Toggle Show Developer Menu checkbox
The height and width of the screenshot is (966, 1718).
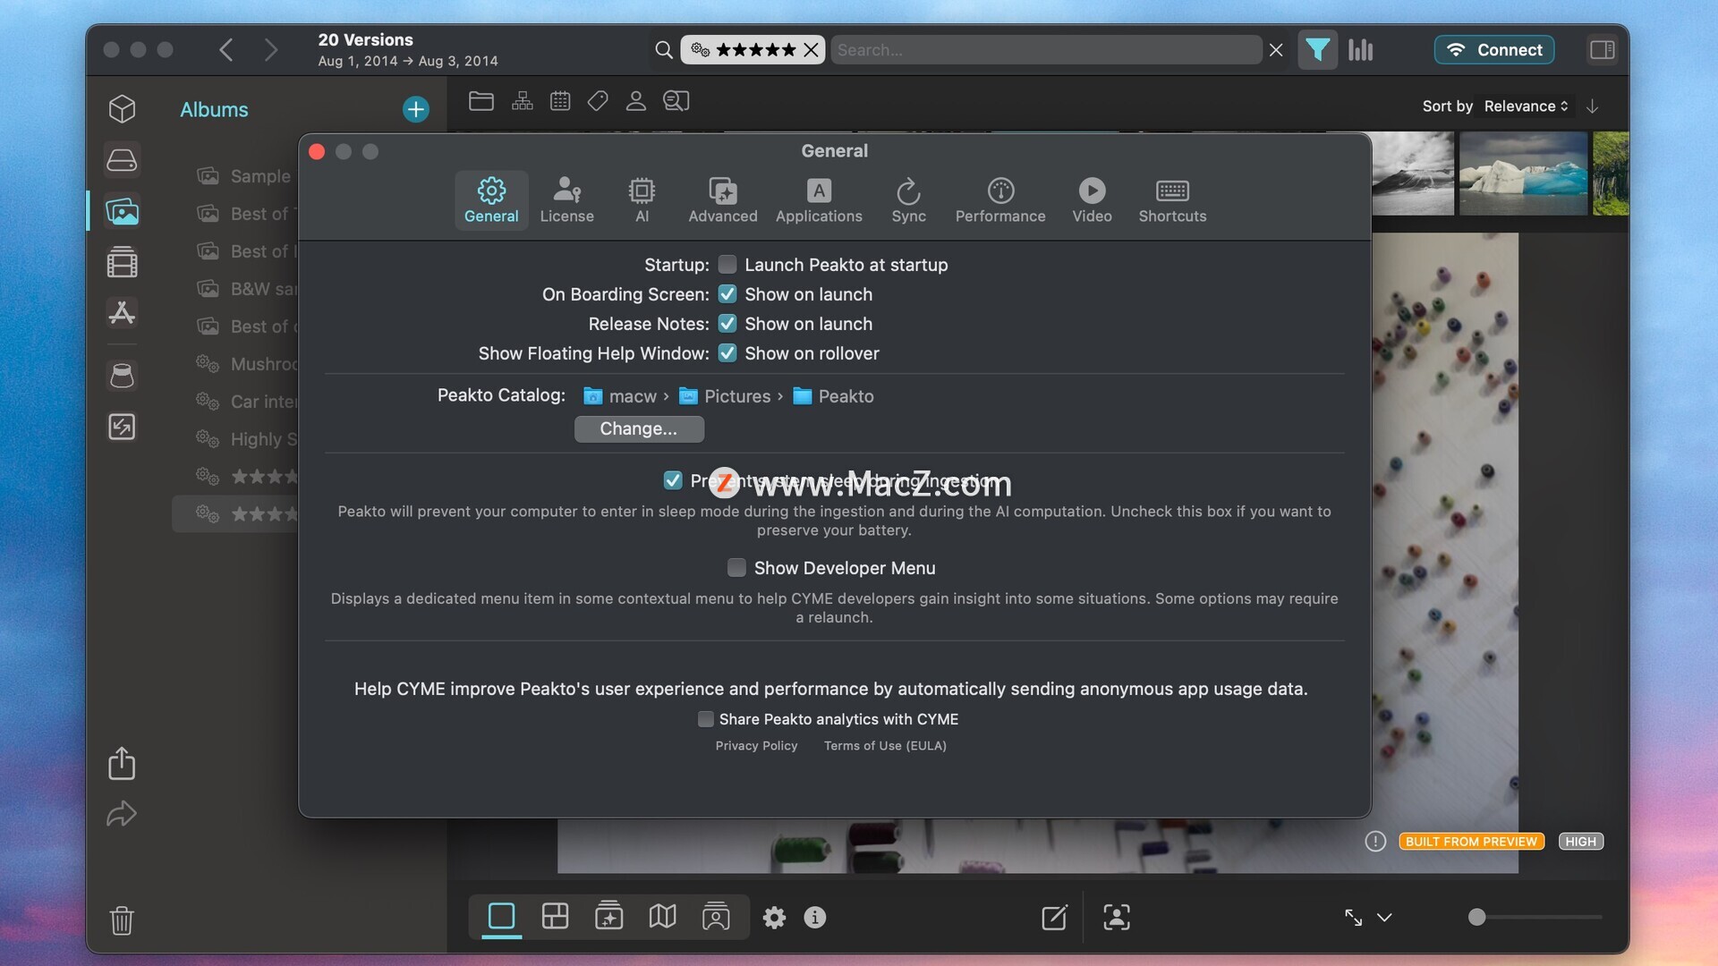[x=736, y=568]
